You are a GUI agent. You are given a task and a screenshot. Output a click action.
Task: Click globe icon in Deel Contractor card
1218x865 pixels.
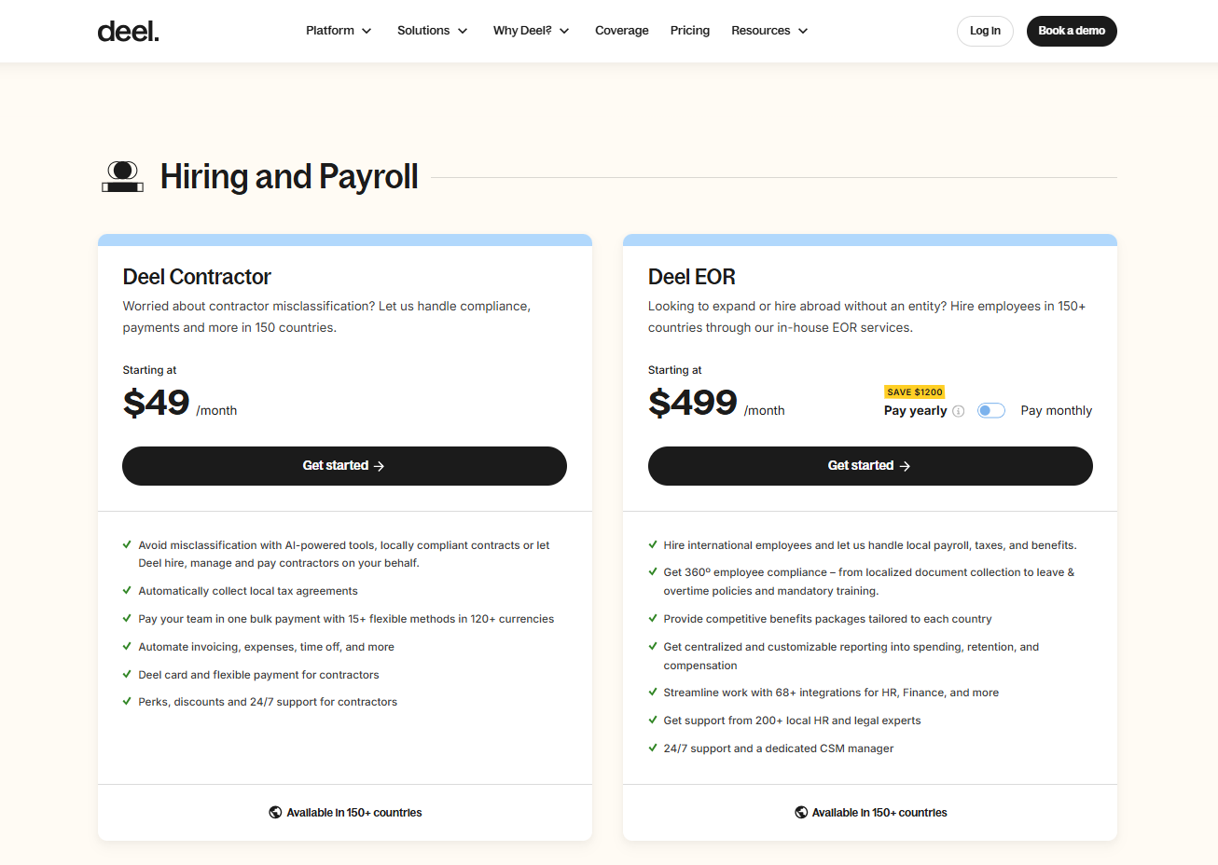(x=275, y=813)
